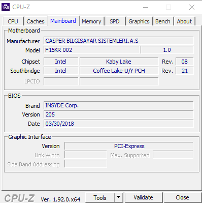
Task: Switch to the Graphics tab
Action: click(x=139, y=21)
